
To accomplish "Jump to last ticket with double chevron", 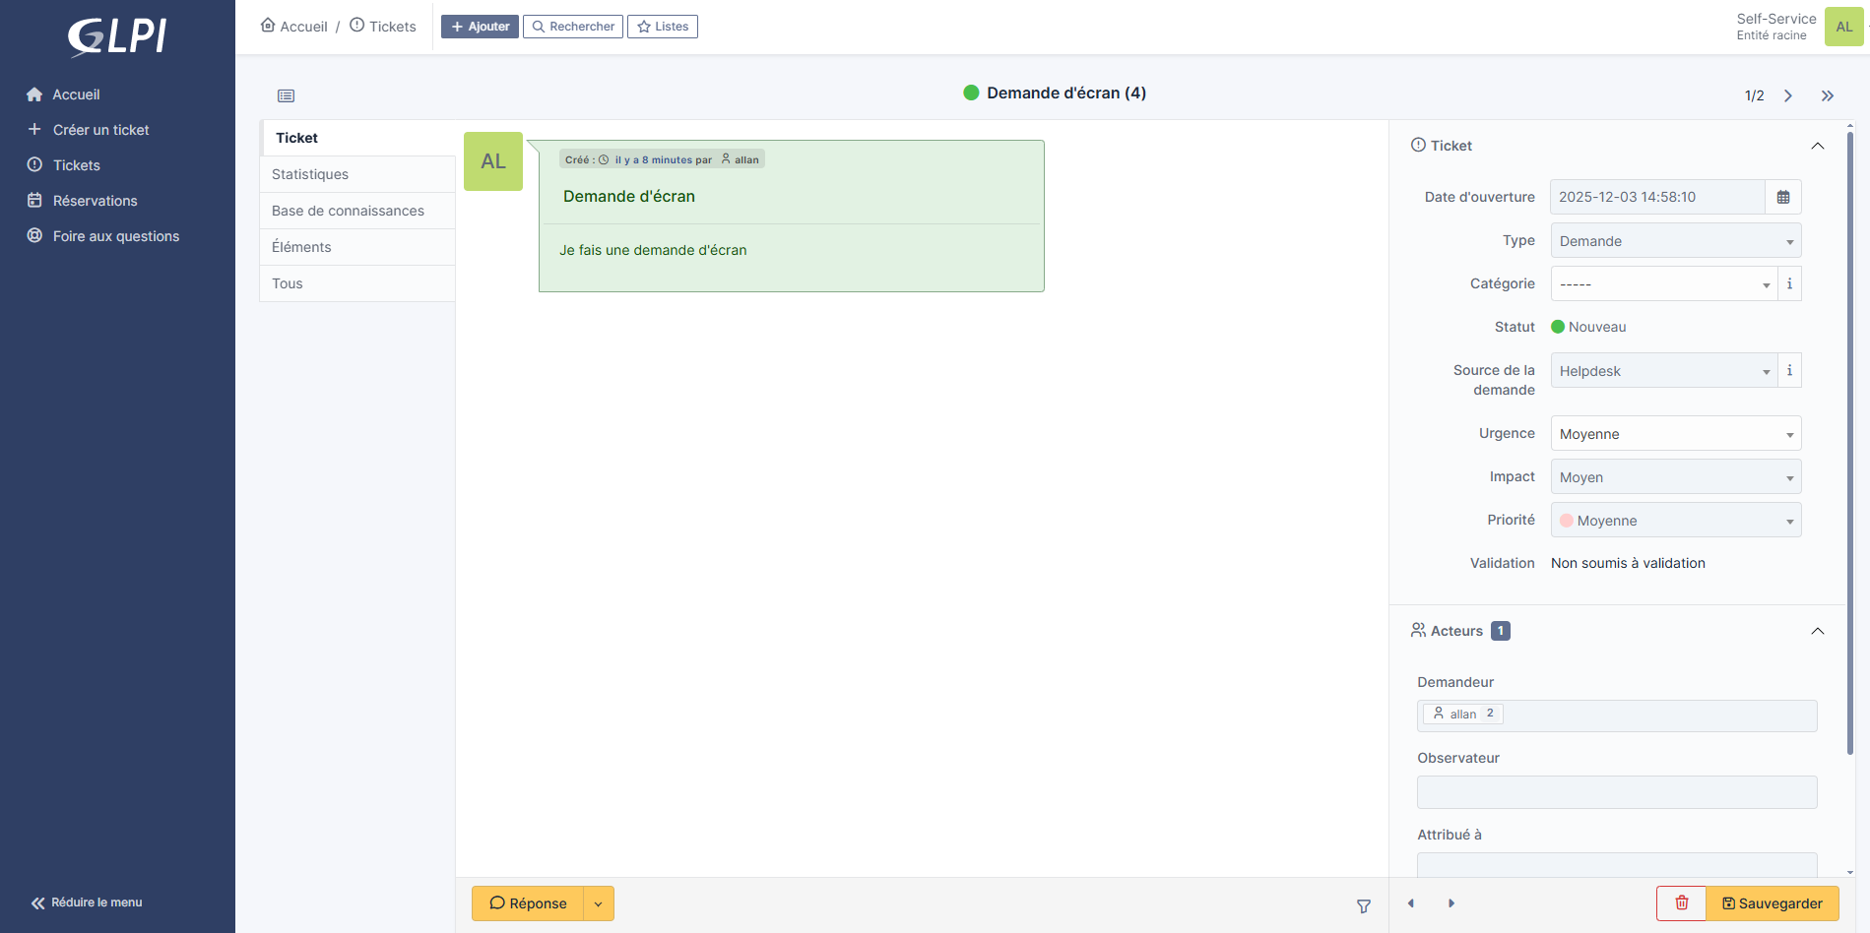I will [1827, 95].
